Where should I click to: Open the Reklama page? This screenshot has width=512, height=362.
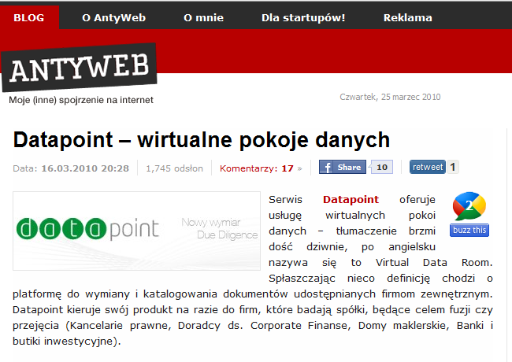click(407, 17)
